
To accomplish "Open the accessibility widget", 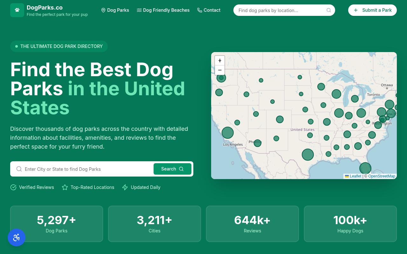I will [x=17, y=237].
